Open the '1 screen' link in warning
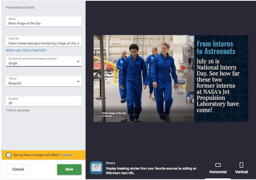The width and height of the screenshot is (256, 180). click(x=66, y=155)
